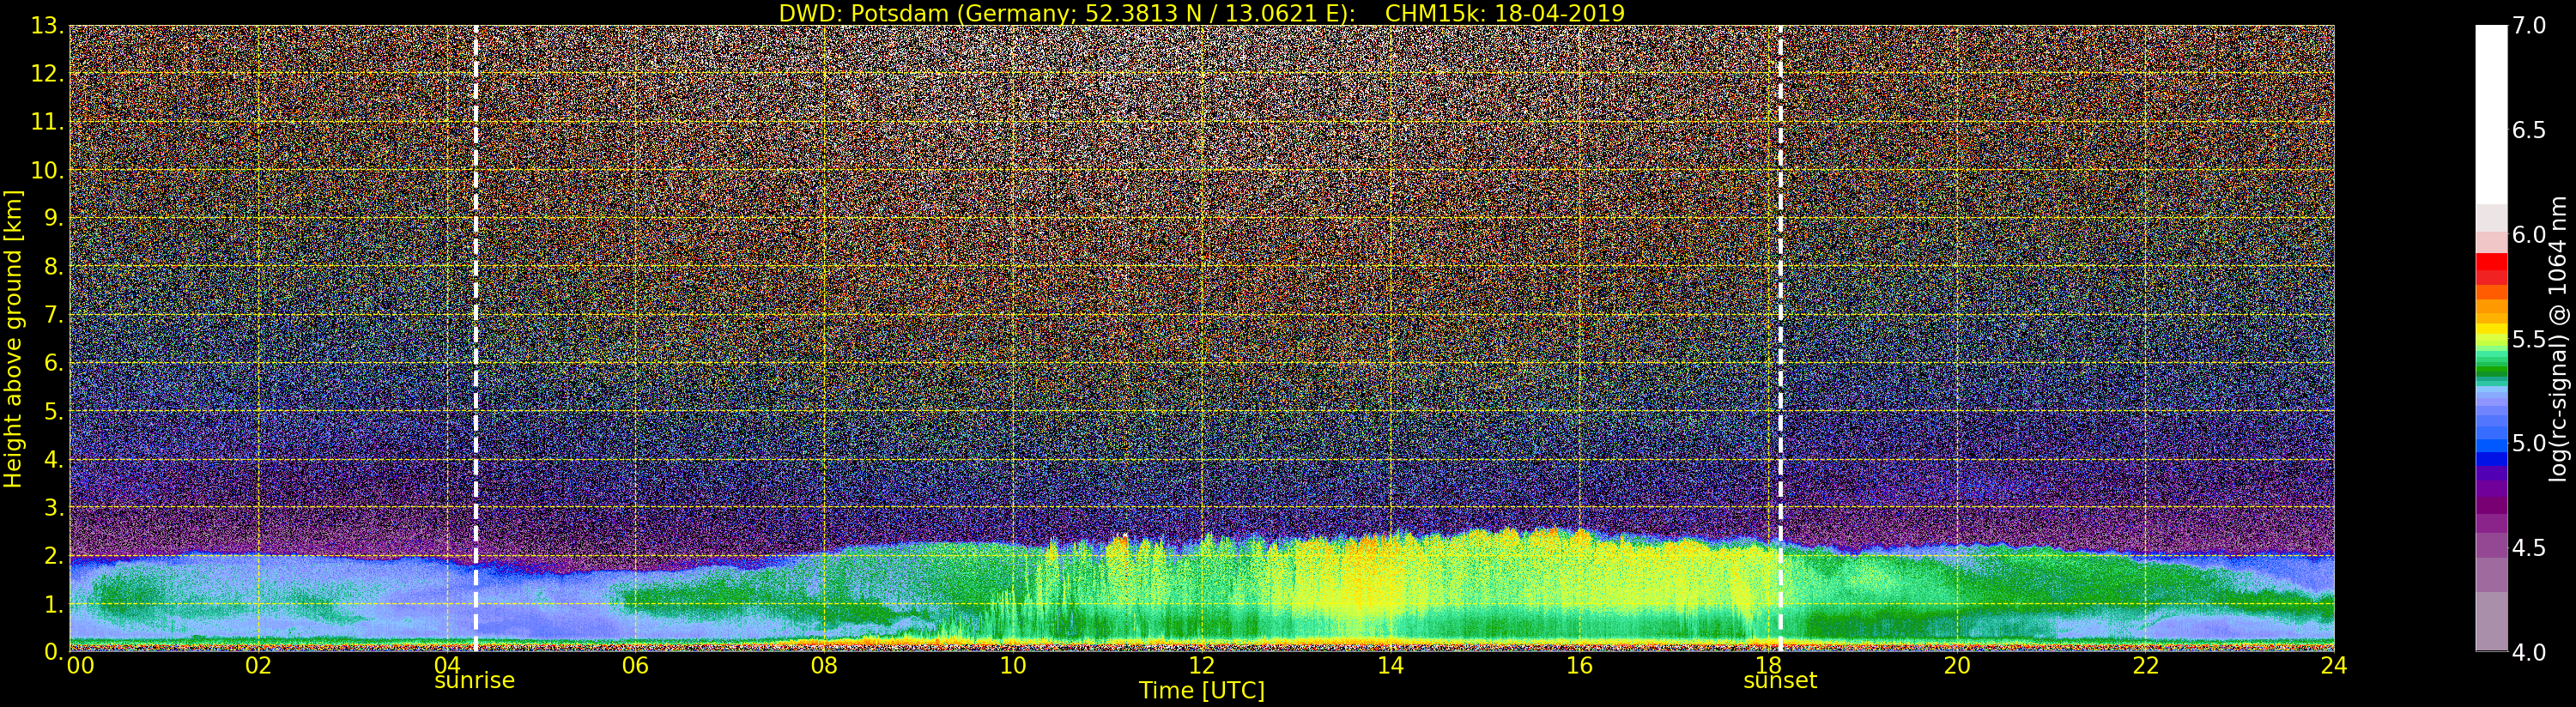Click the height axis tick label '5.'

pos(54,411)
